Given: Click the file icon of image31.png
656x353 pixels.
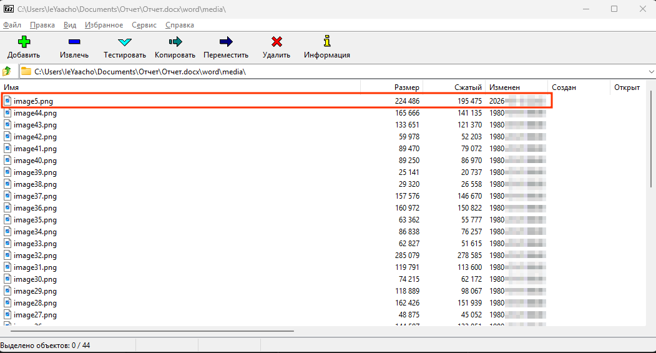Looking at the screenshot, I should click(x=7, y=267).
